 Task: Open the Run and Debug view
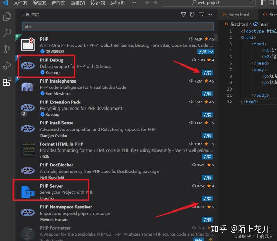point(7,66)
